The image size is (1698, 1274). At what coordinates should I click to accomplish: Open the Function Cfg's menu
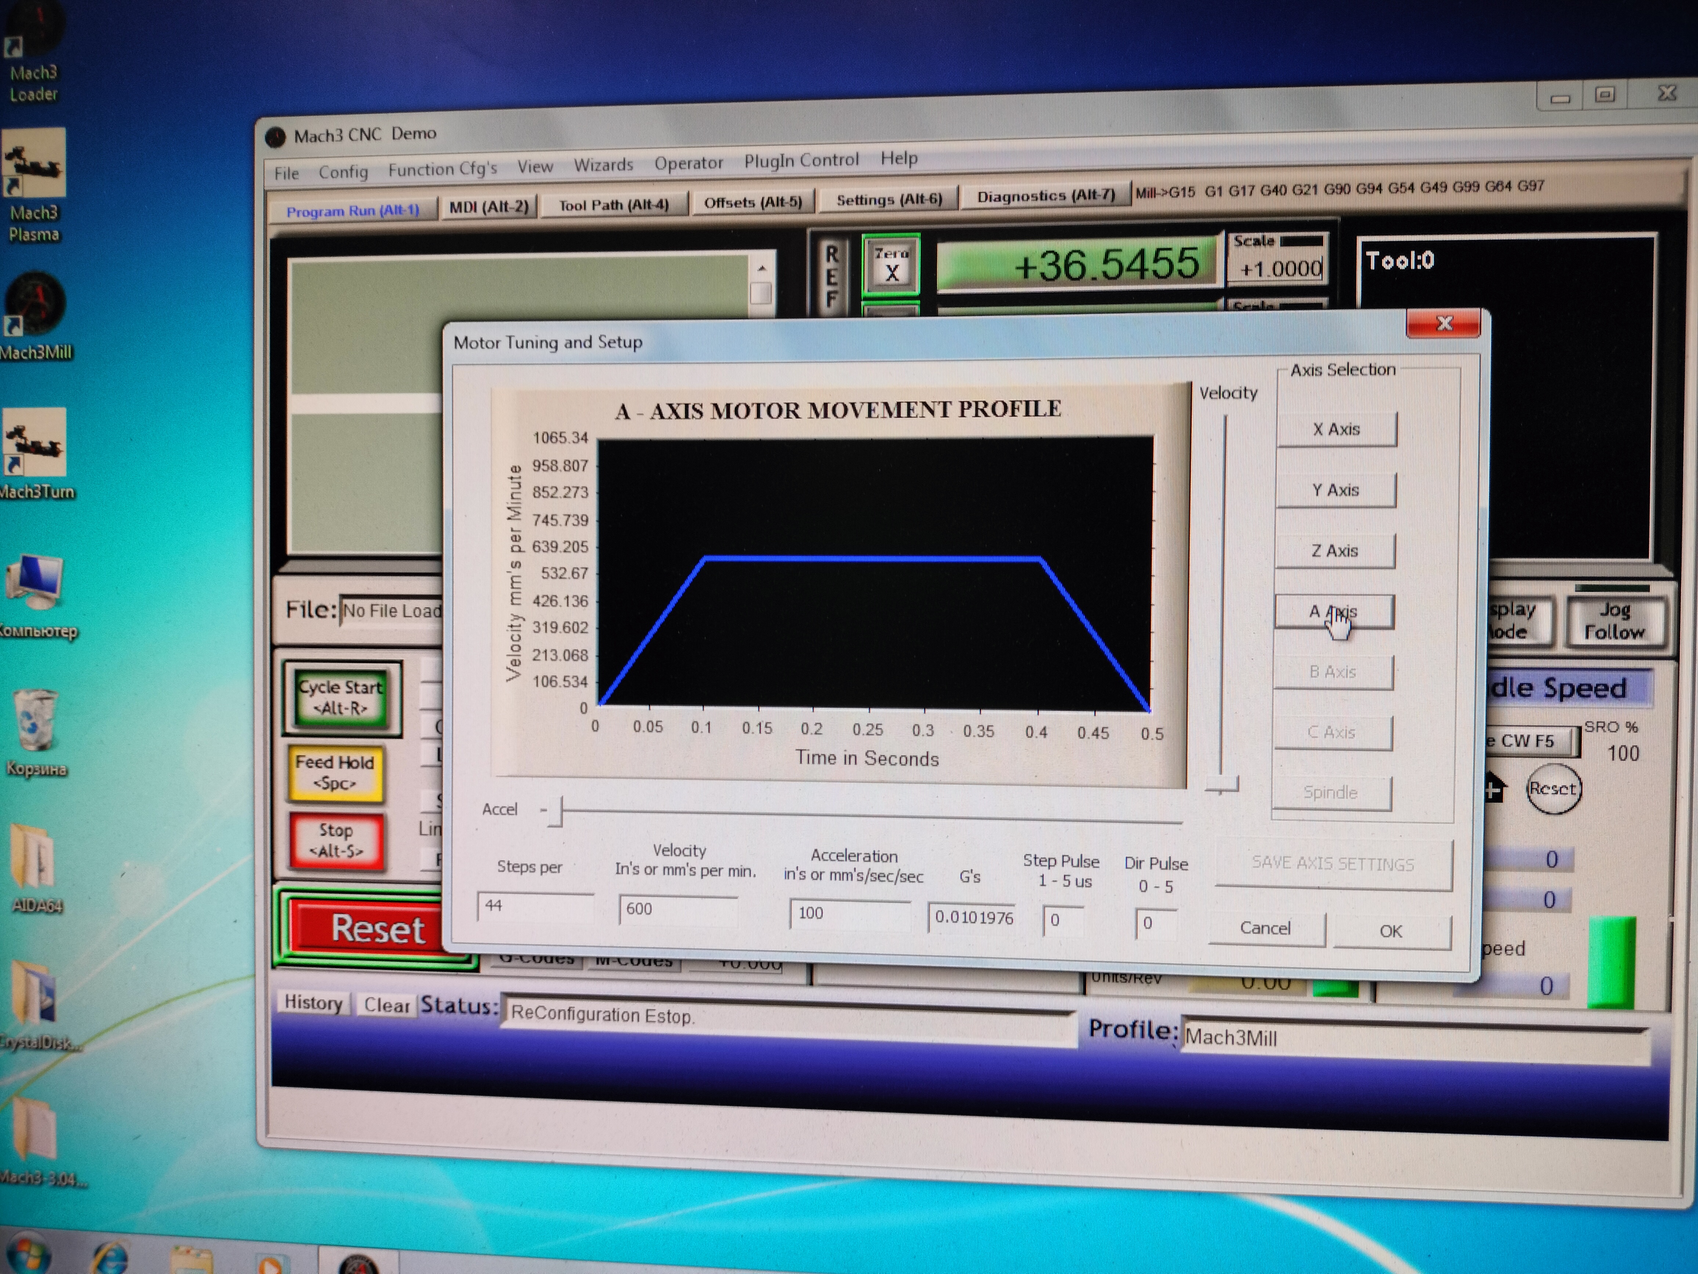click(x=442, y=169)
